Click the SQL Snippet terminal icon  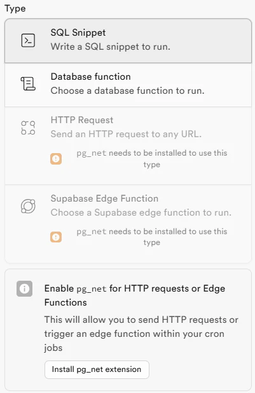coord(28,40)
